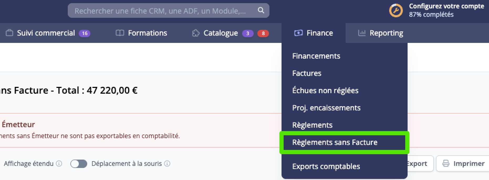Click the wrench account setup icon
Screen dimensions: 489x180
tap(396, 11)
